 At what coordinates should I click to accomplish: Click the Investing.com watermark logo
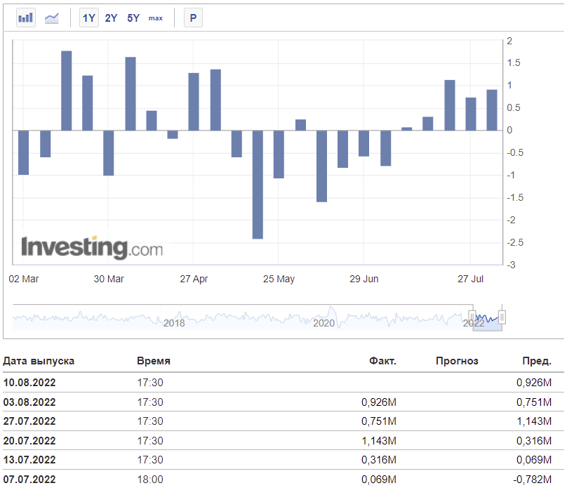tap(92, 247)
